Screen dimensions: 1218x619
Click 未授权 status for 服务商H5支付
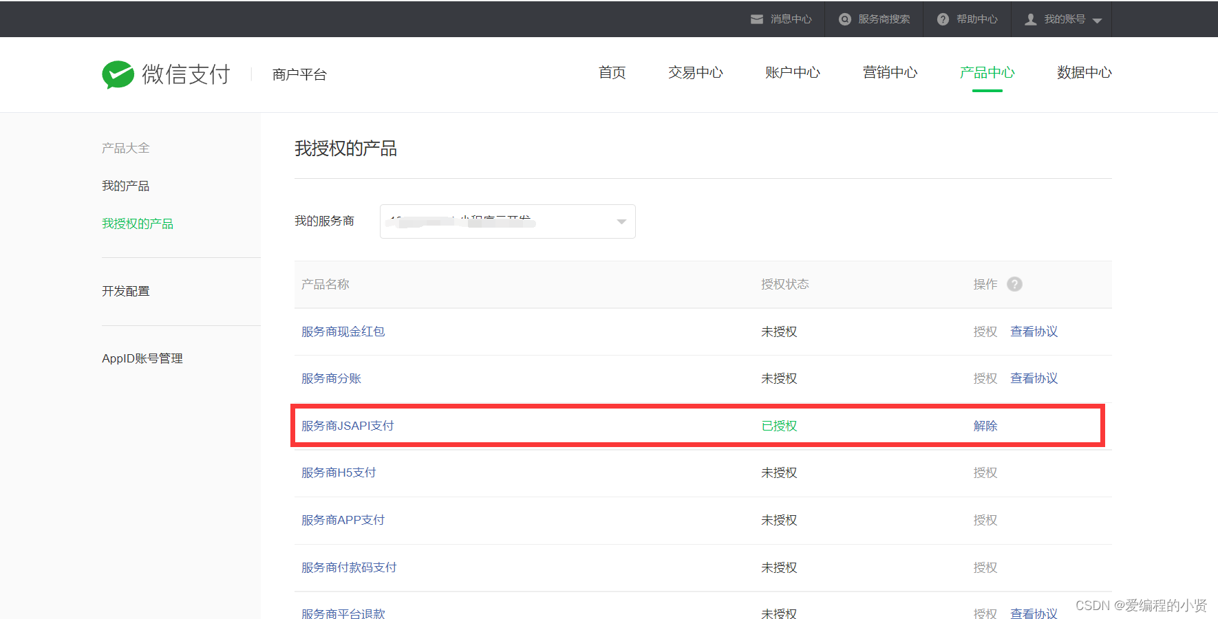click(779, 473)
